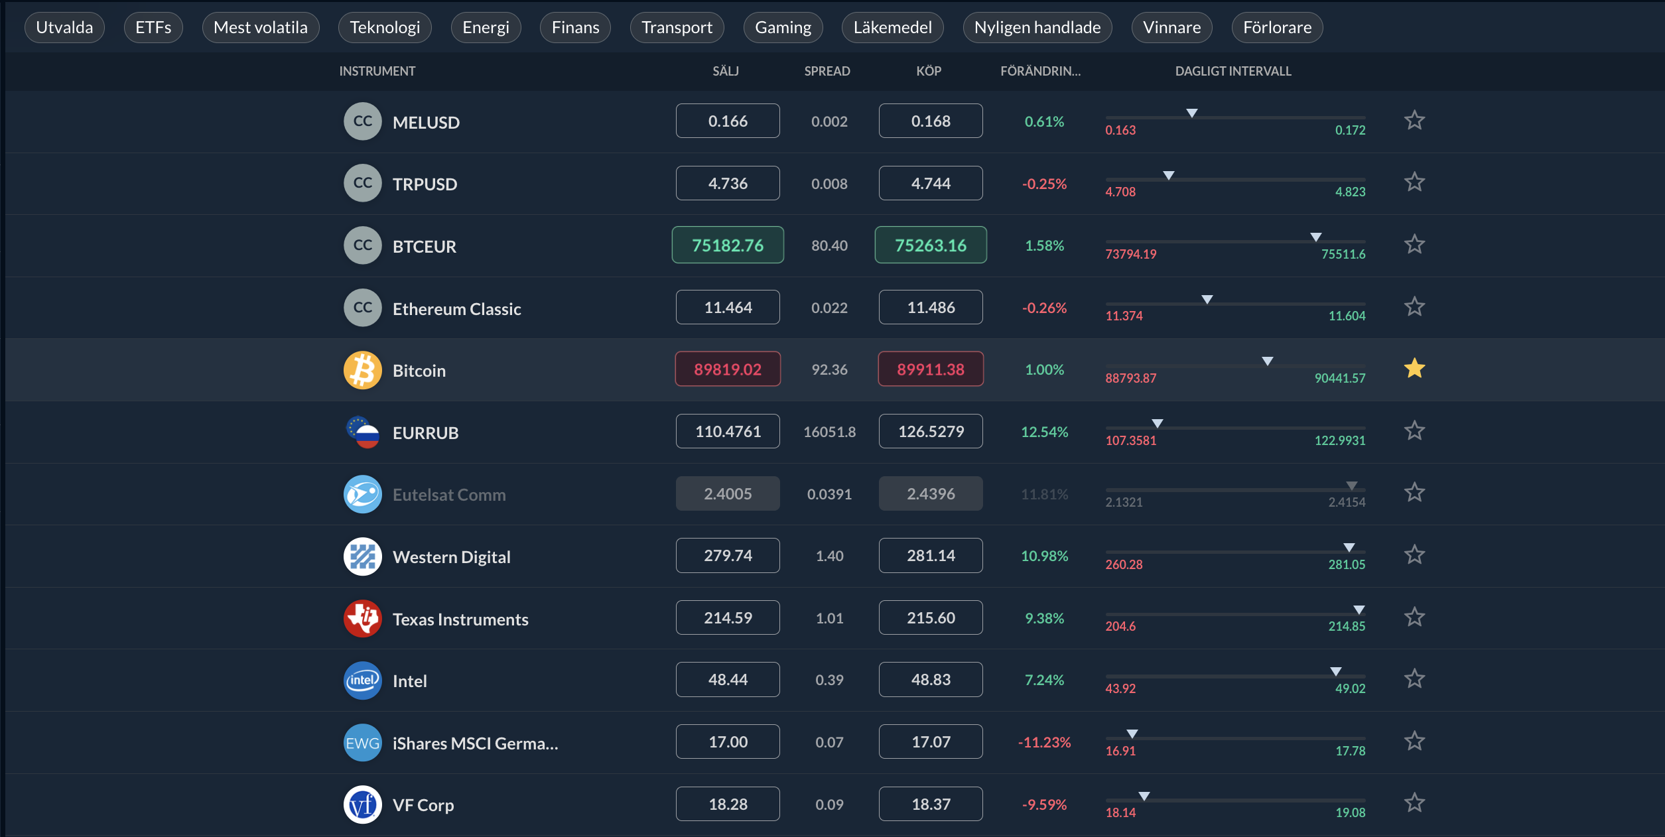This screenshot has width=1665, height=837.
Task: Open the Mest volatila category tab
Action: point(260,28)
